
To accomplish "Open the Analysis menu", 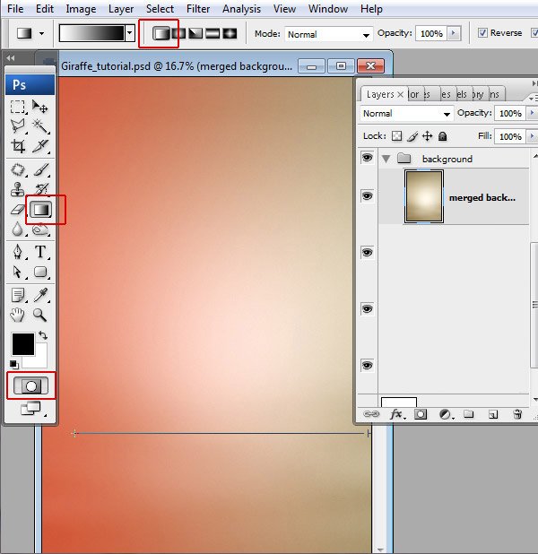I will [241, 9].
